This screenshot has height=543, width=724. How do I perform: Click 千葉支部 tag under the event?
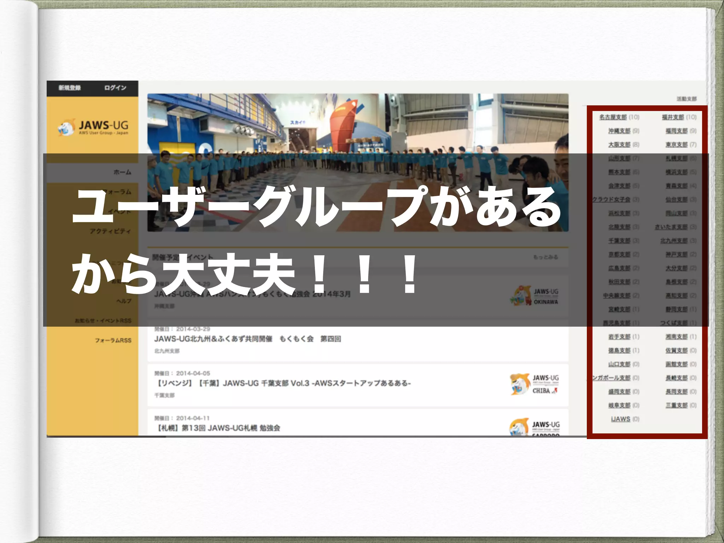pos(164,395)
